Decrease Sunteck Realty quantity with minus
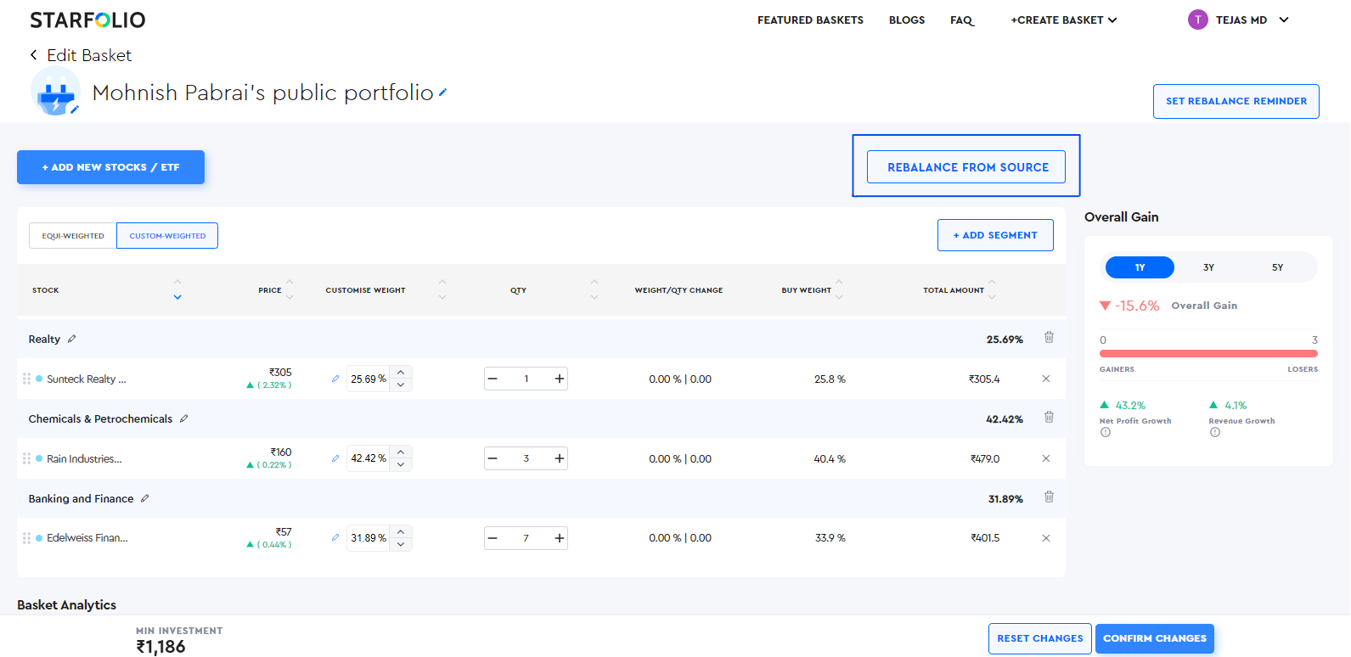The height and width of the screenshot is (657, 1351). [493, 379]
